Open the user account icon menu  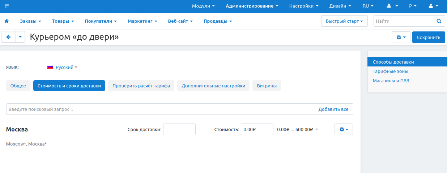(433, 6)
